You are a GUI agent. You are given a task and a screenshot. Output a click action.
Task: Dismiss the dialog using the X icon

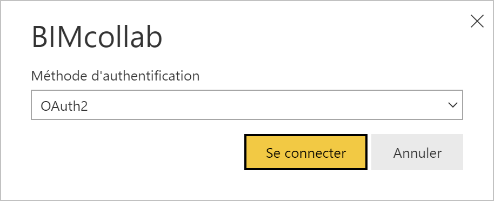click(x=477, y=22)
